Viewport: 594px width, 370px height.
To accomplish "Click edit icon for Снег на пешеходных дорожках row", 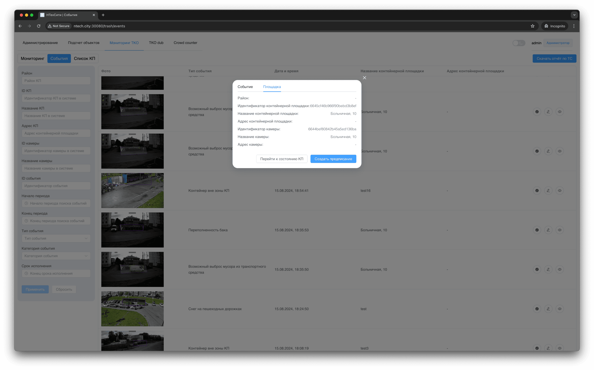I will (x=548, y=309).
